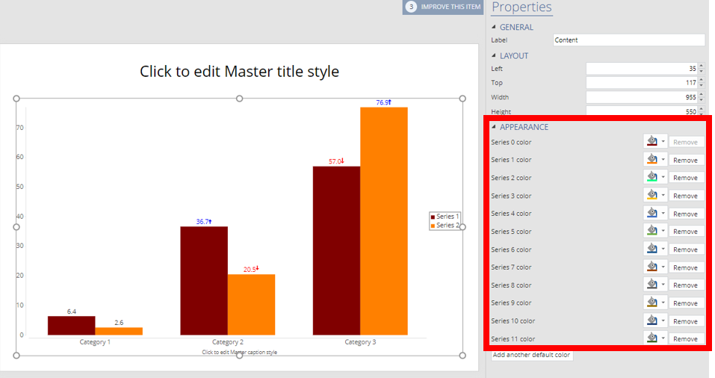The image size is (715, 378).
Task: Click the Series 1 color paint bucket icon
Action: (x=651, y=160)
